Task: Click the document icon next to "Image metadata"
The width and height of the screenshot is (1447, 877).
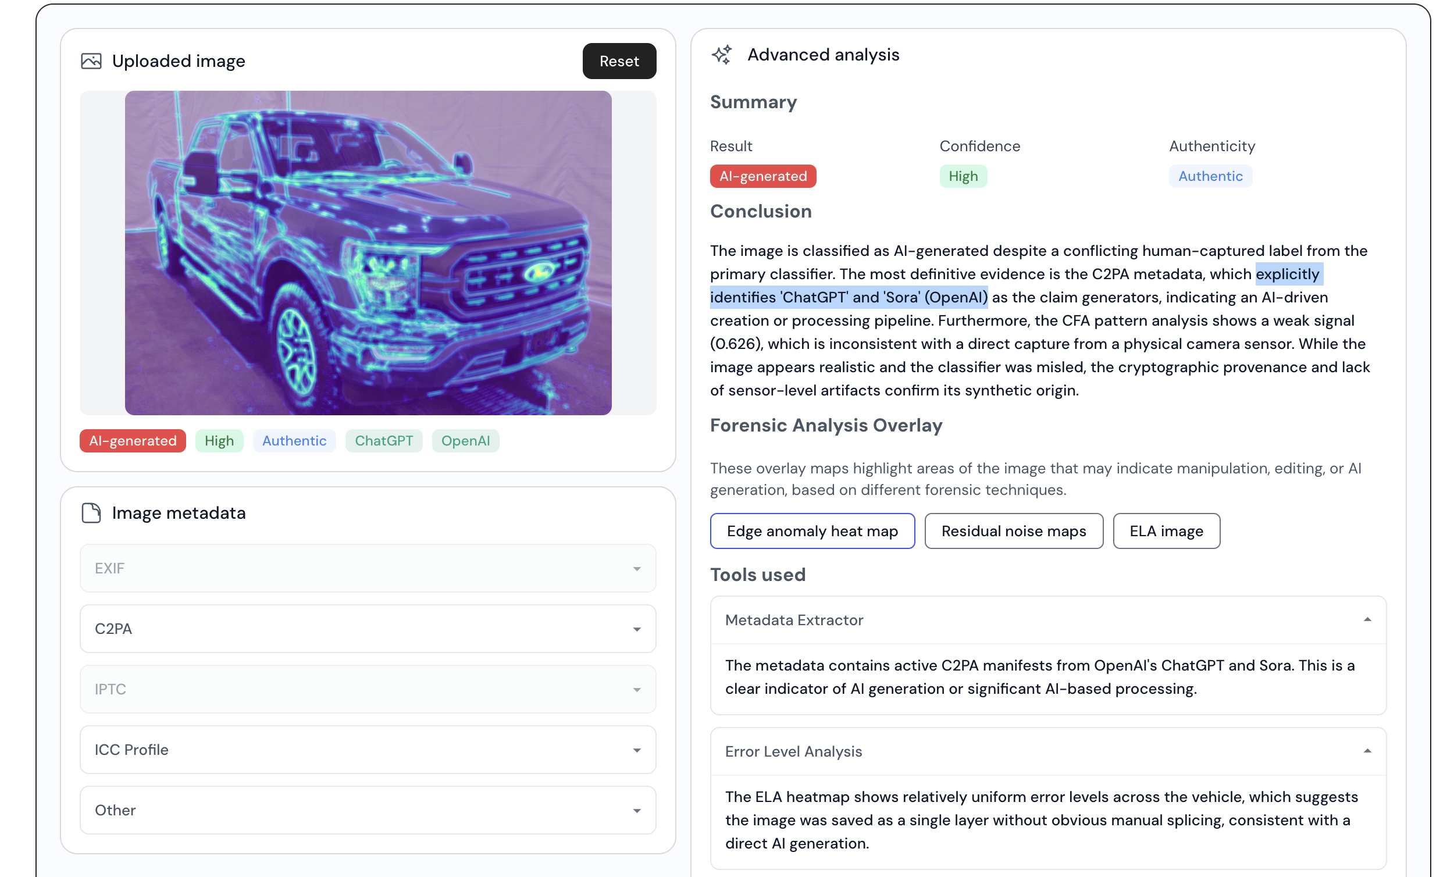Action: tap(91, 512)
